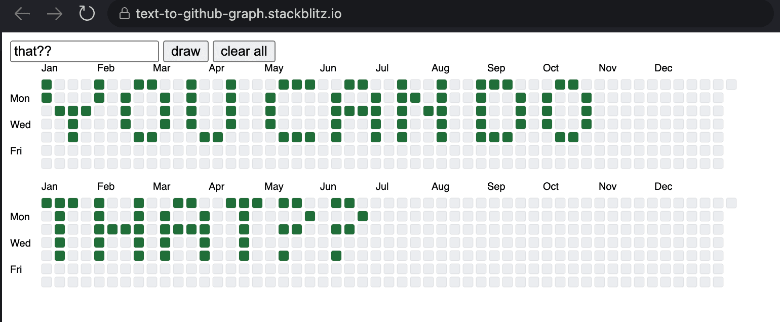Select the last top-row cell of lower graph
This screenshot has width=780, height=322.
point(731,203)
